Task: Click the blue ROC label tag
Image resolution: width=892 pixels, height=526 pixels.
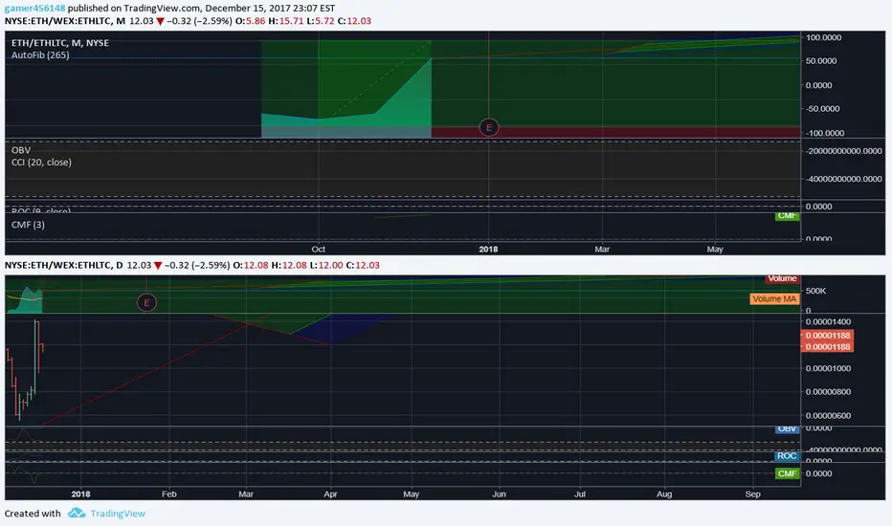Action: [787, 456]
